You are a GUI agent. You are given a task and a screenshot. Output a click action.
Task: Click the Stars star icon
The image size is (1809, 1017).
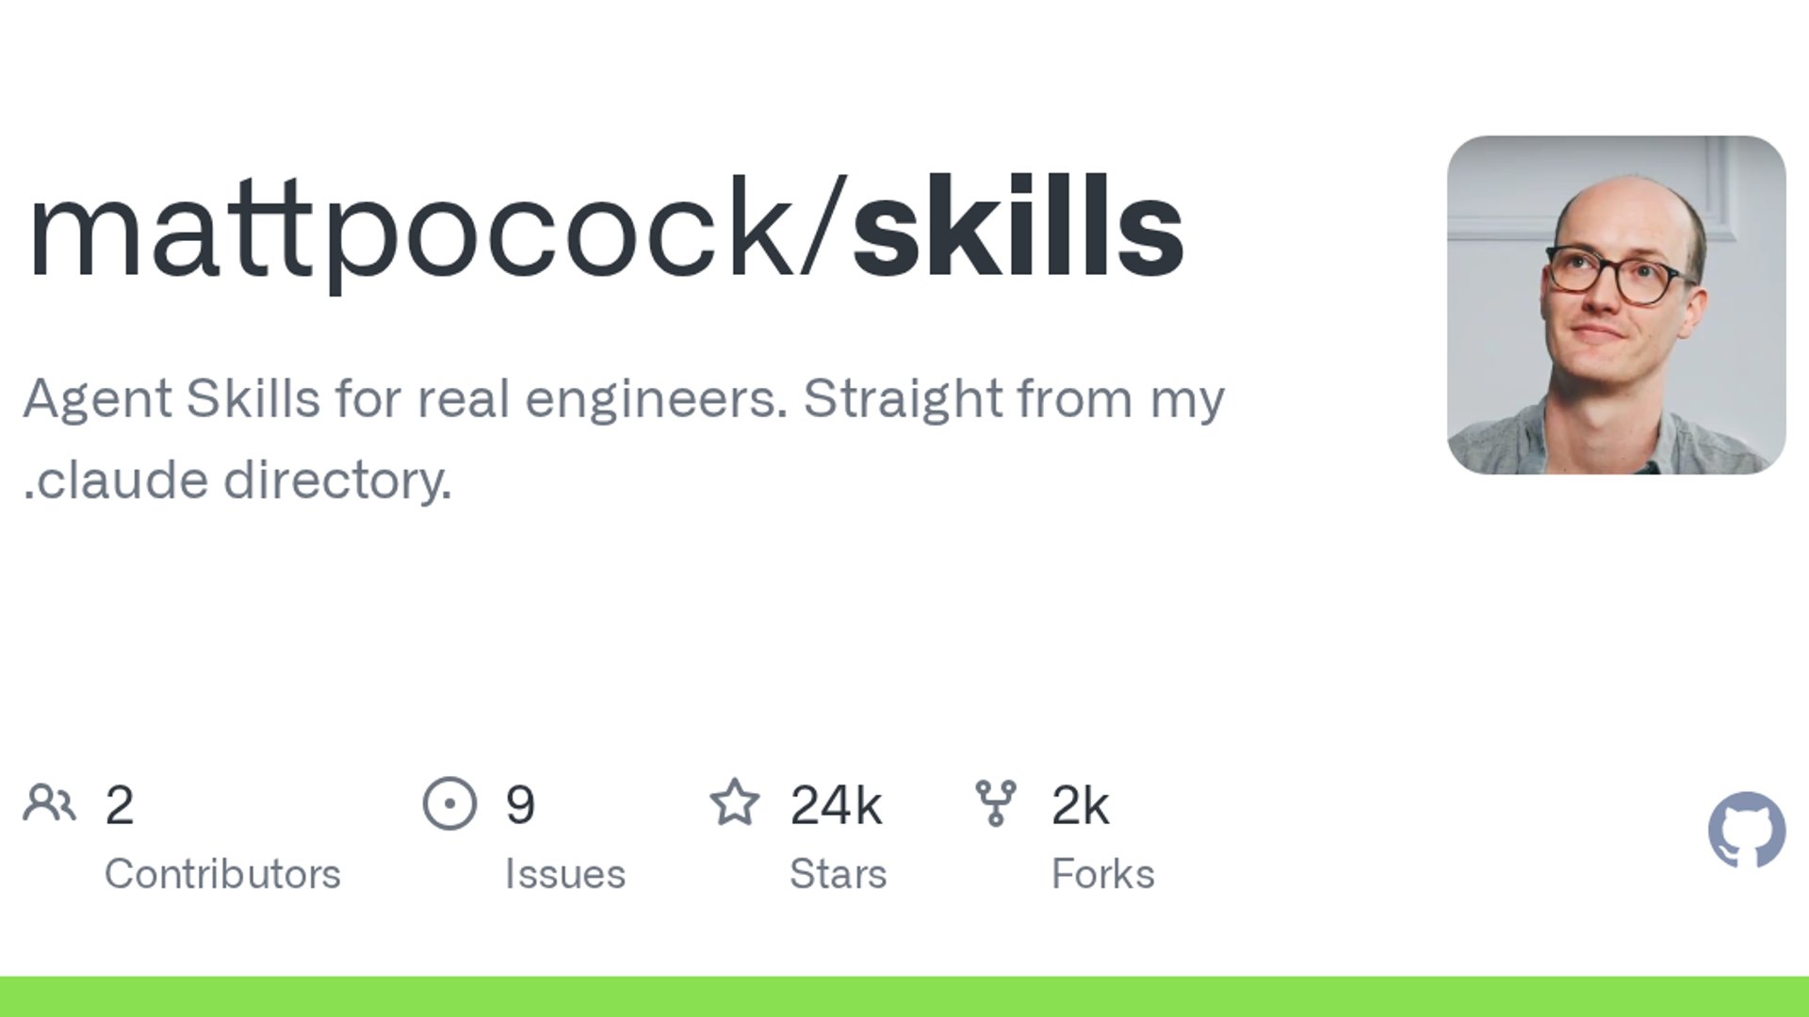click(734, 803)
